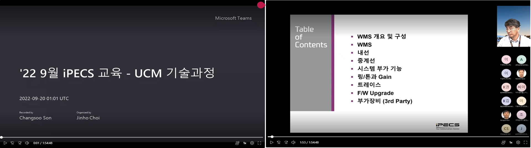Viewport: 531px width, 148px height.
Task: Click 'F/W Upgrade' bullet on the slide
Action: [375, 93]
